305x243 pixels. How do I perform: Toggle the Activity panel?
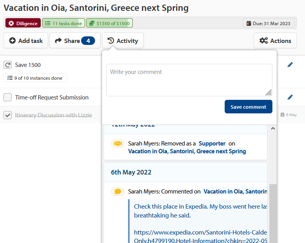point(123,41)
